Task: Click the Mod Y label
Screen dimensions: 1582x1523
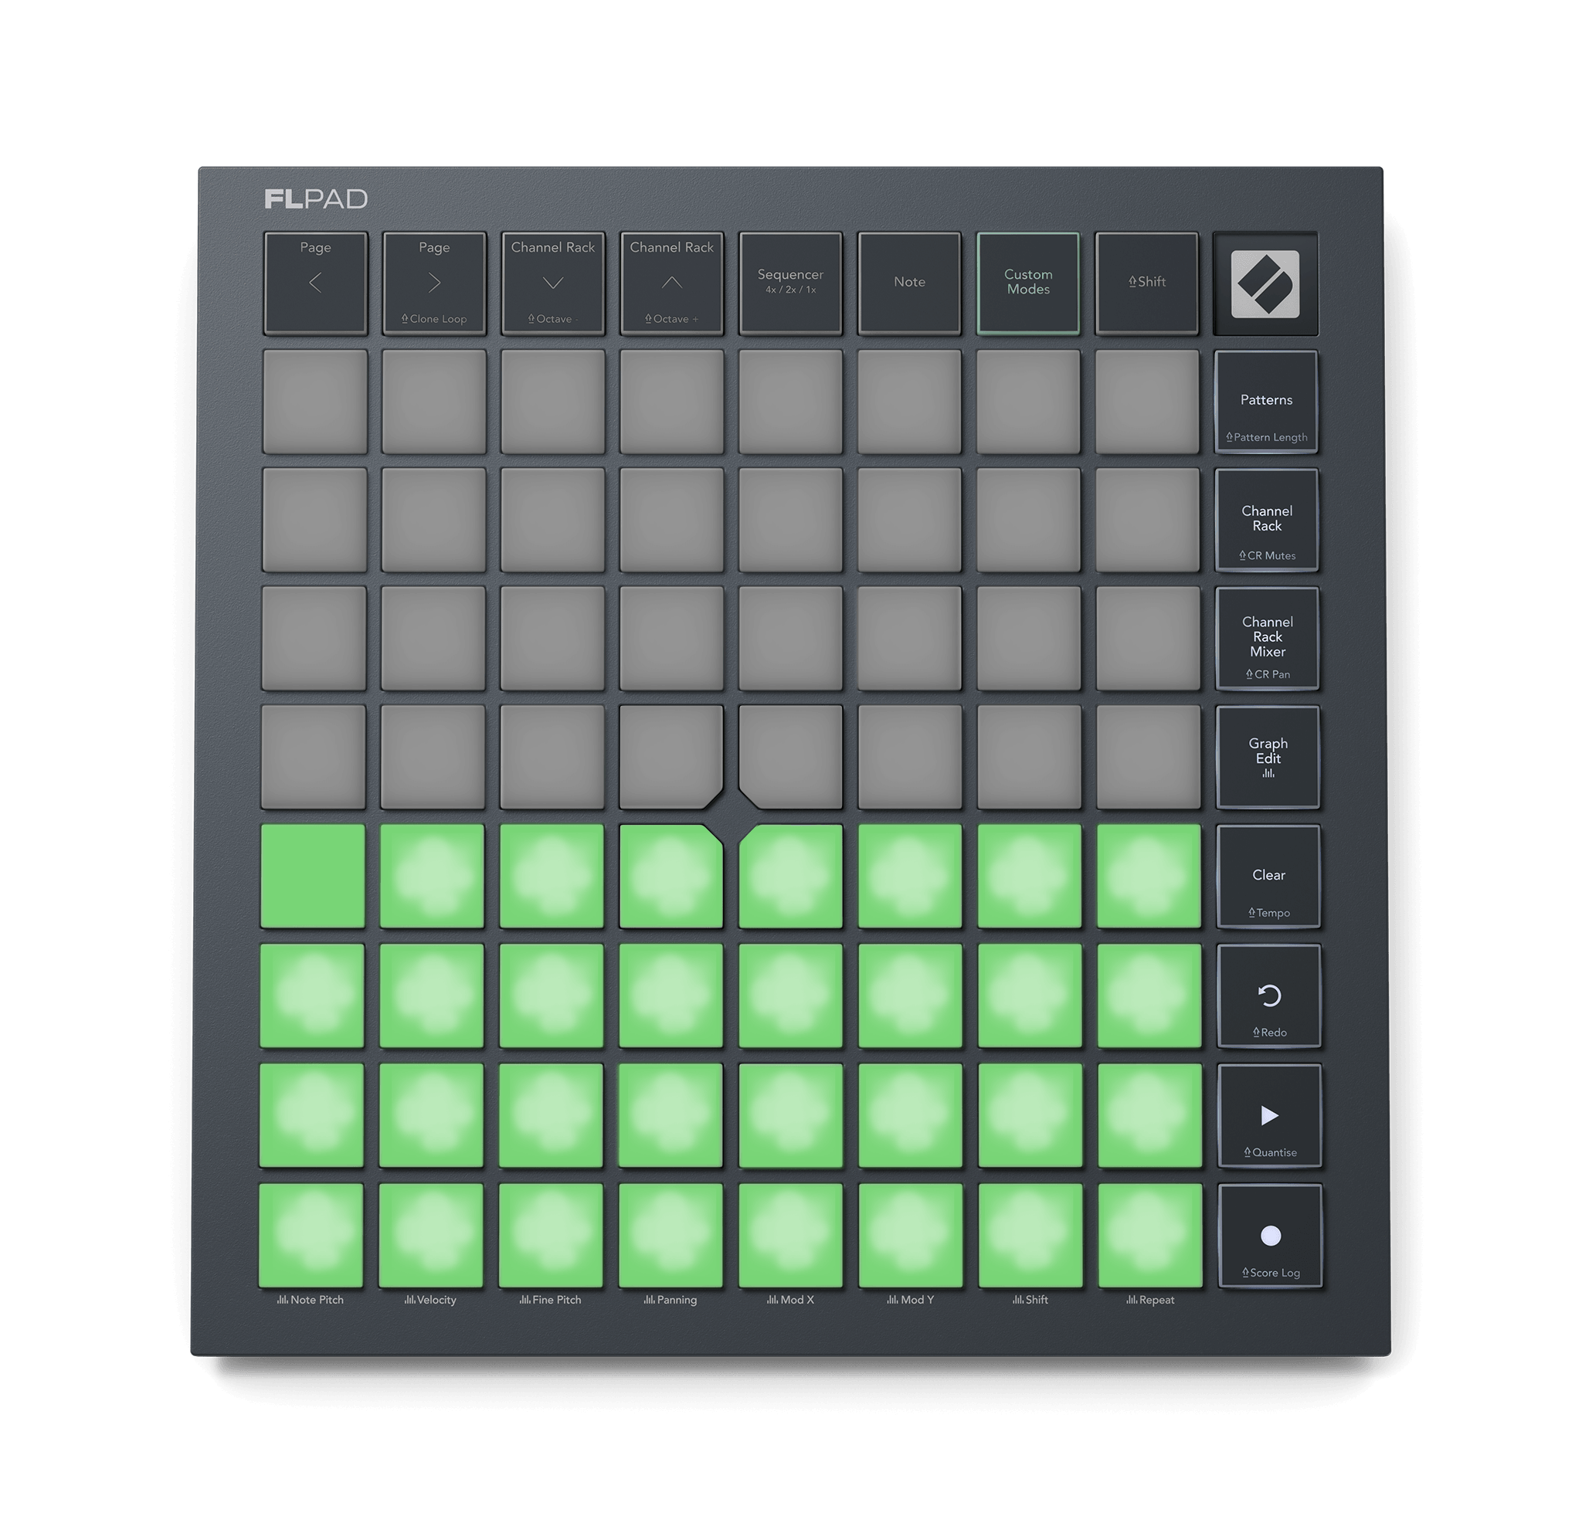Action: pyautogui.click(x=911, y=1300)
